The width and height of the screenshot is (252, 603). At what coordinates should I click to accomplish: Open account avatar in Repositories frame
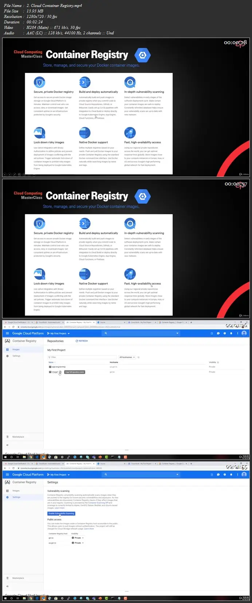244,333
